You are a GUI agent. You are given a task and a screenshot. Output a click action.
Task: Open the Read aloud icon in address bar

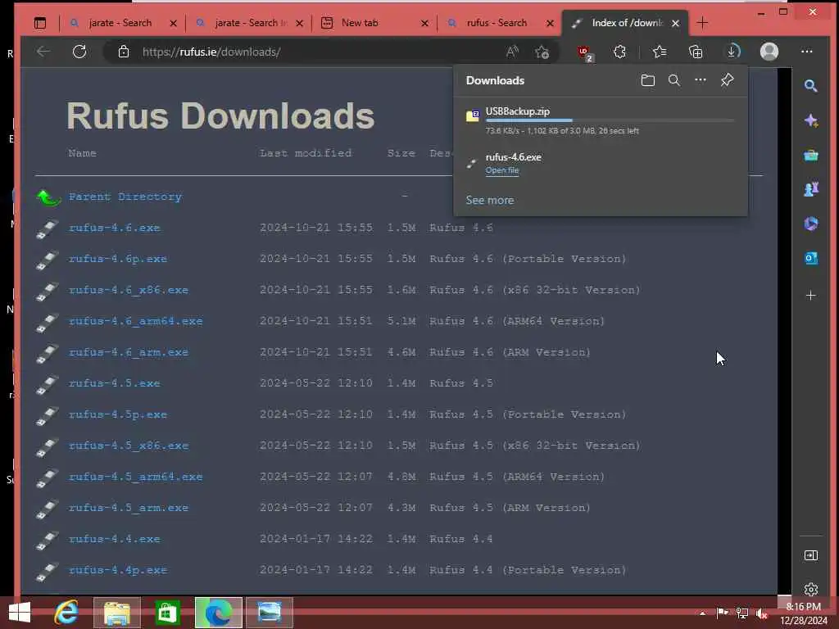click(511, 52)
